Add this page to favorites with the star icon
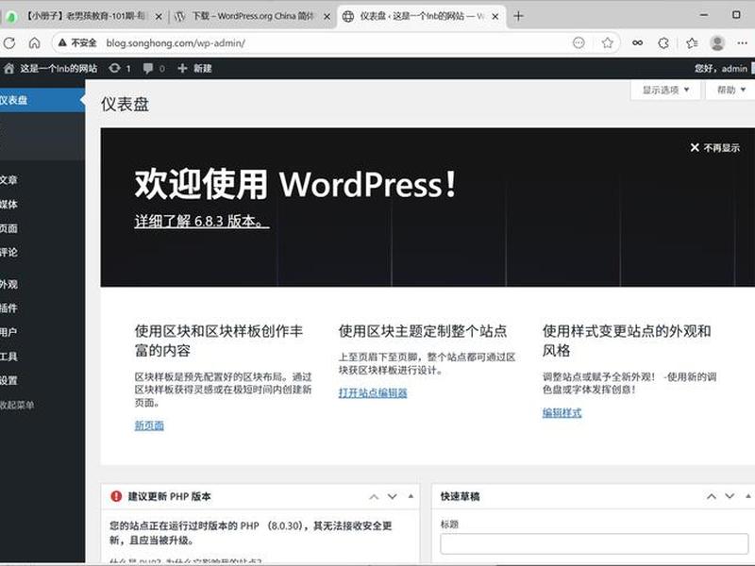This screenshot has height=566, width=755. 607,42
